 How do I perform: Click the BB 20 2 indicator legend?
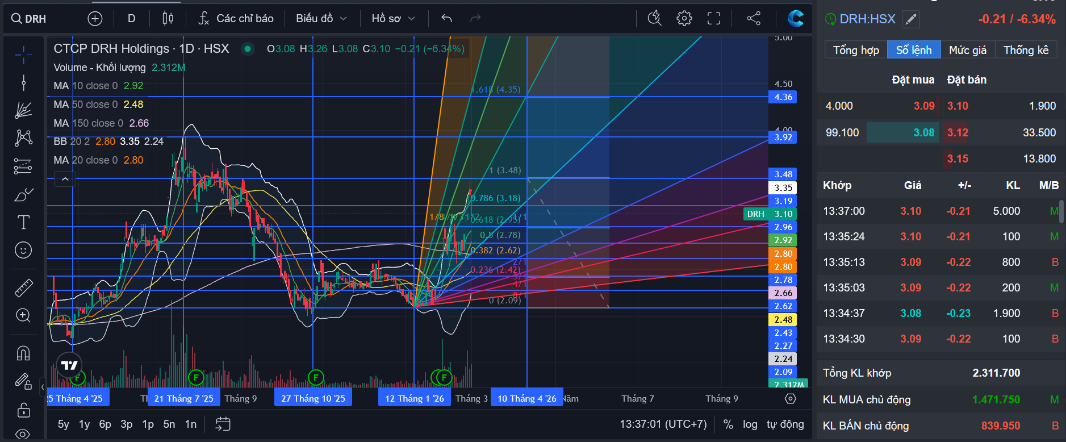[x=108, y=141]
